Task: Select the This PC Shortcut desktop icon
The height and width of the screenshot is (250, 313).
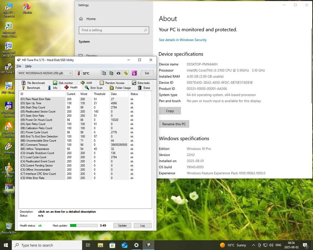Action: pyautogui.click(x=9, y=10)
